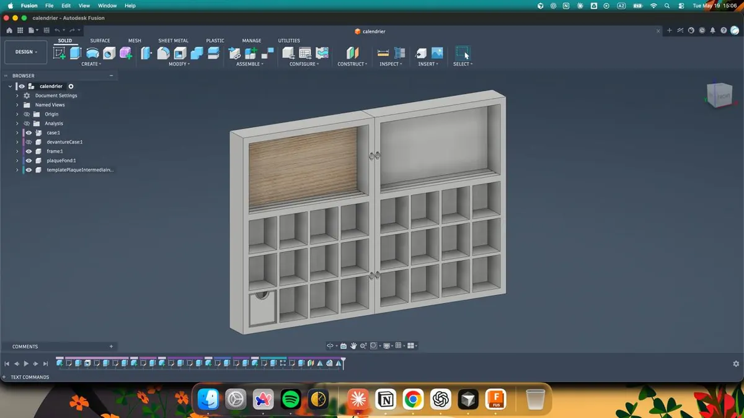Click the ViewCube in the corner
Viewport: 744px width, 418px height.
(x=719, y=95)
